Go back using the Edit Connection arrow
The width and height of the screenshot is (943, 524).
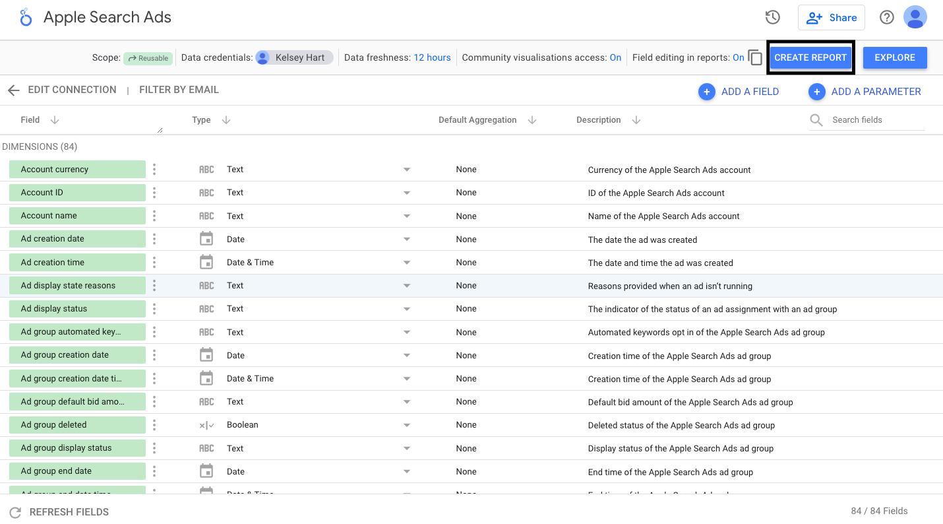click(x=14, y=90)
